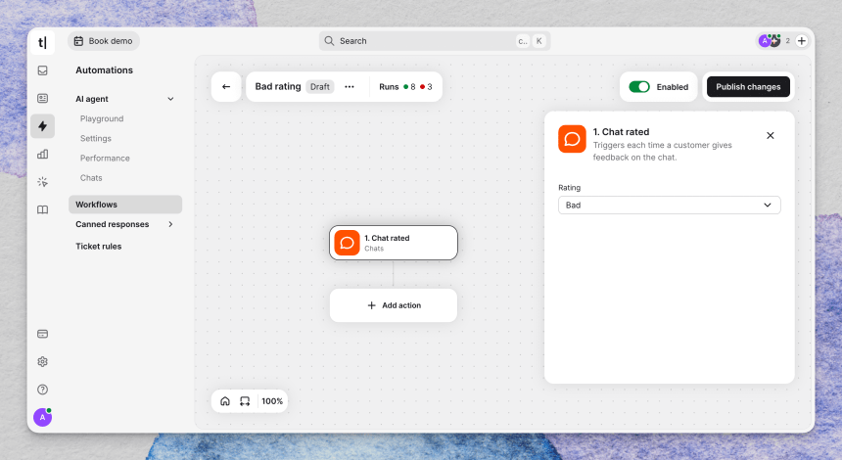Click the Book demo button

pos(104,41)
